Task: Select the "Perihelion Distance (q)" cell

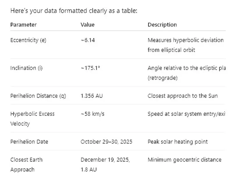Action: click(38, 96)
